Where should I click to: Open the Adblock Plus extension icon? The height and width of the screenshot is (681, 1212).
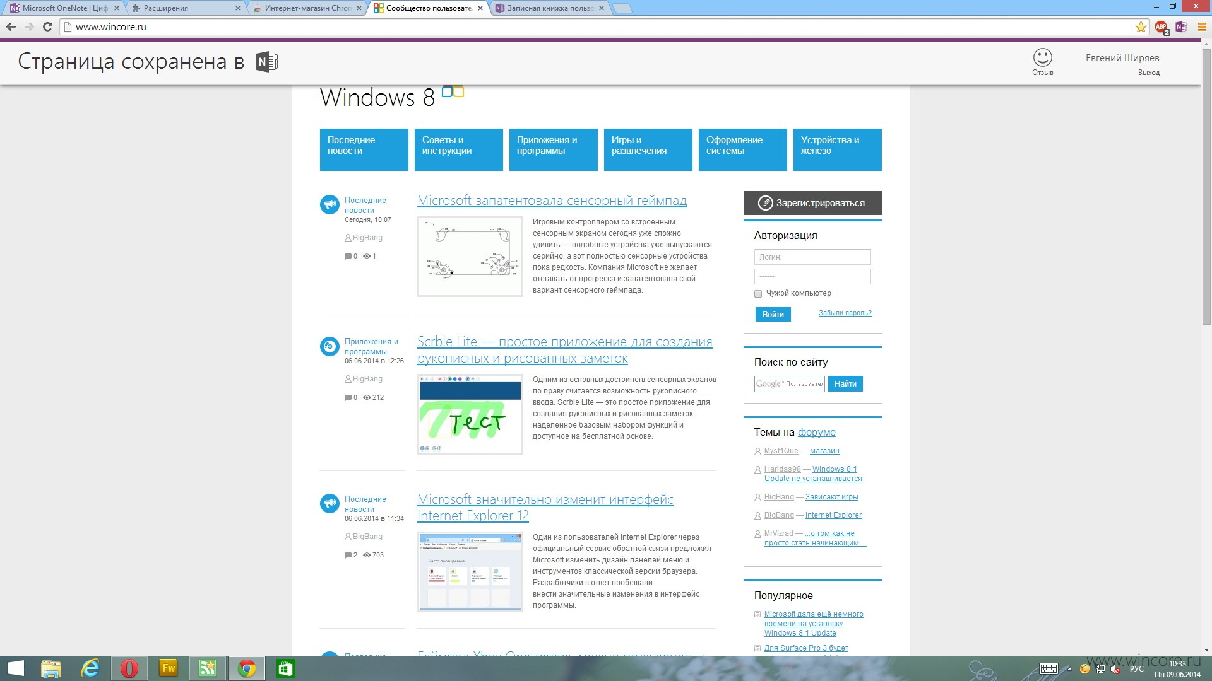coord(1161,27)
